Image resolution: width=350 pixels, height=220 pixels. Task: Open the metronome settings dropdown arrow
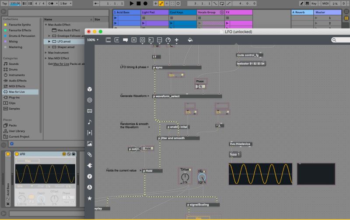(x=57, y=4)
